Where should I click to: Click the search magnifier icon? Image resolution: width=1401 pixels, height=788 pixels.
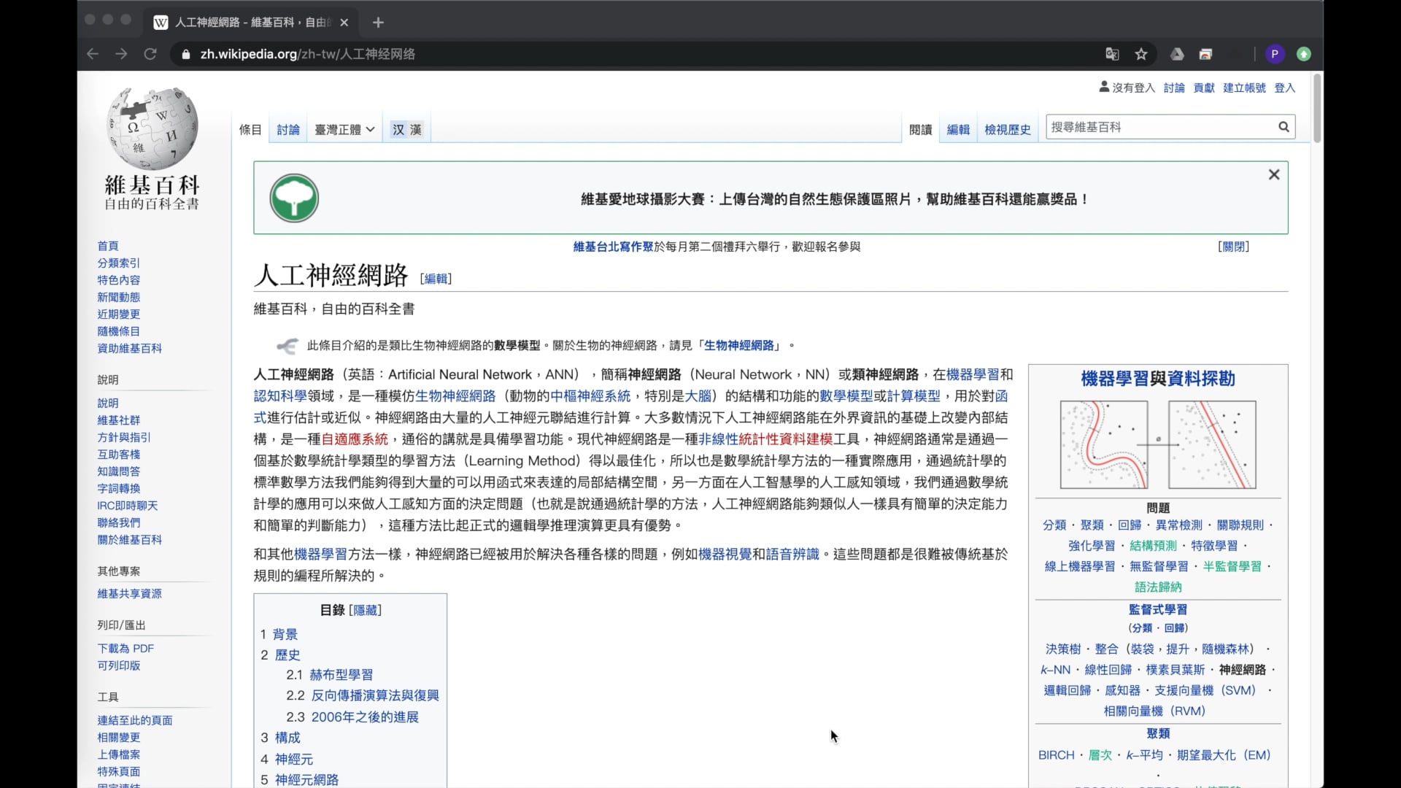tap(1284, 127)
